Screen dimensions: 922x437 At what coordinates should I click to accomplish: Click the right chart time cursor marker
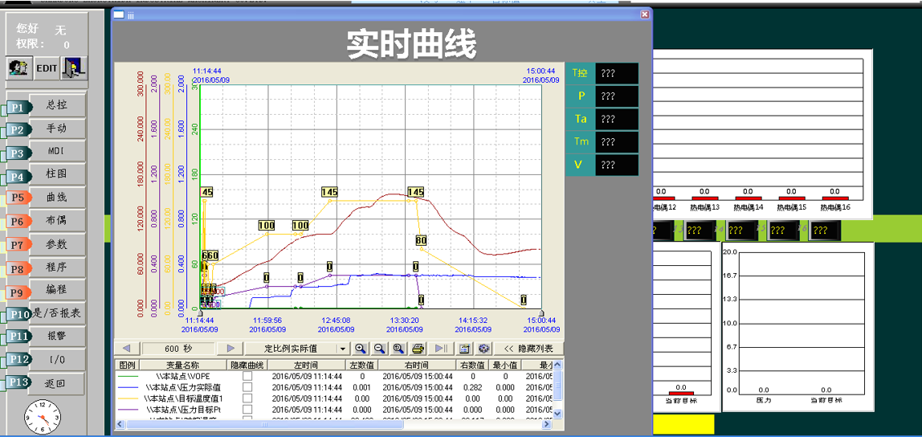[x=541, y=313]
